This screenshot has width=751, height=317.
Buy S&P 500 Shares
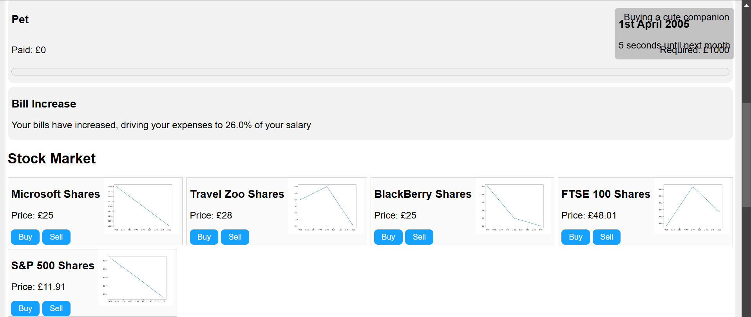(25, 308)
